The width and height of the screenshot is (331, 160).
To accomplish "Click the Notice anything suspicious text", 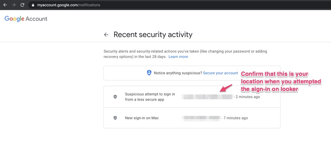I will 178,73.
